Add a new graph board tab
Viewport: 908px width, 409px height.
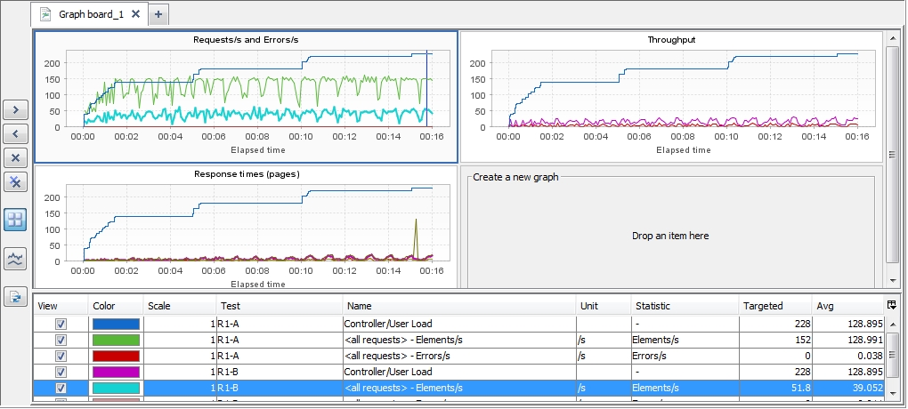pyautogui.click(x=158, y=14)
